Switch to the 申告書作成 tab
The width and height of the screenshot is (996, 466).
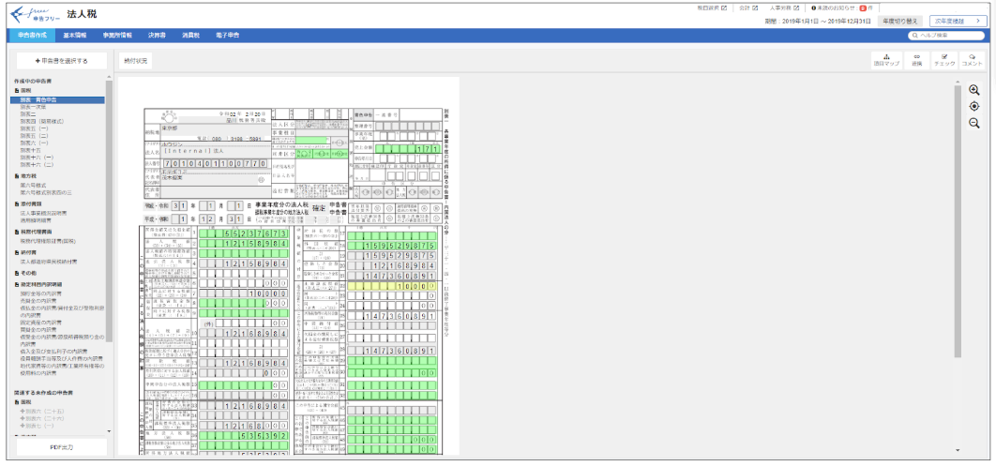(x=33, y=36)
